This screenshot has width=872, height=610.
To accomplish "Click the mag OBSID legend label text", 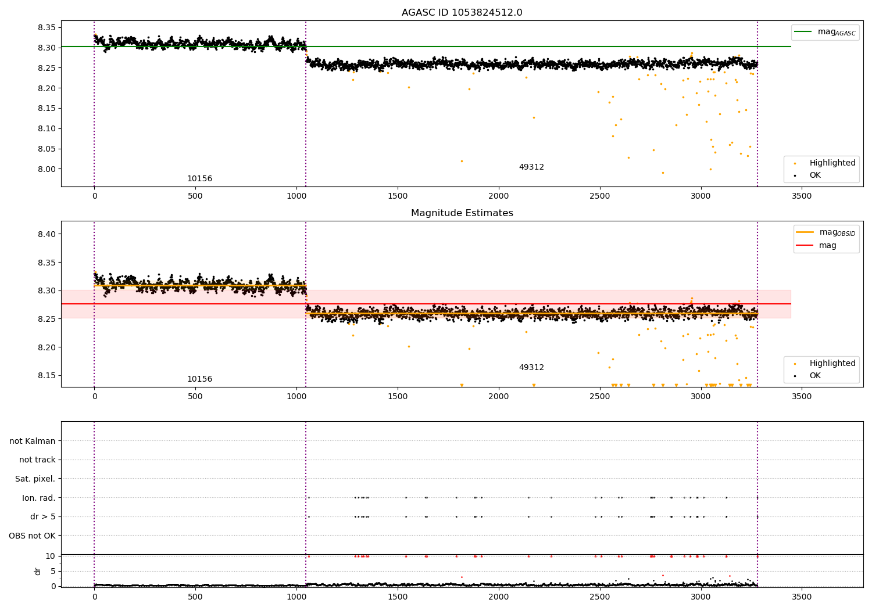I will tap(837, 232).
